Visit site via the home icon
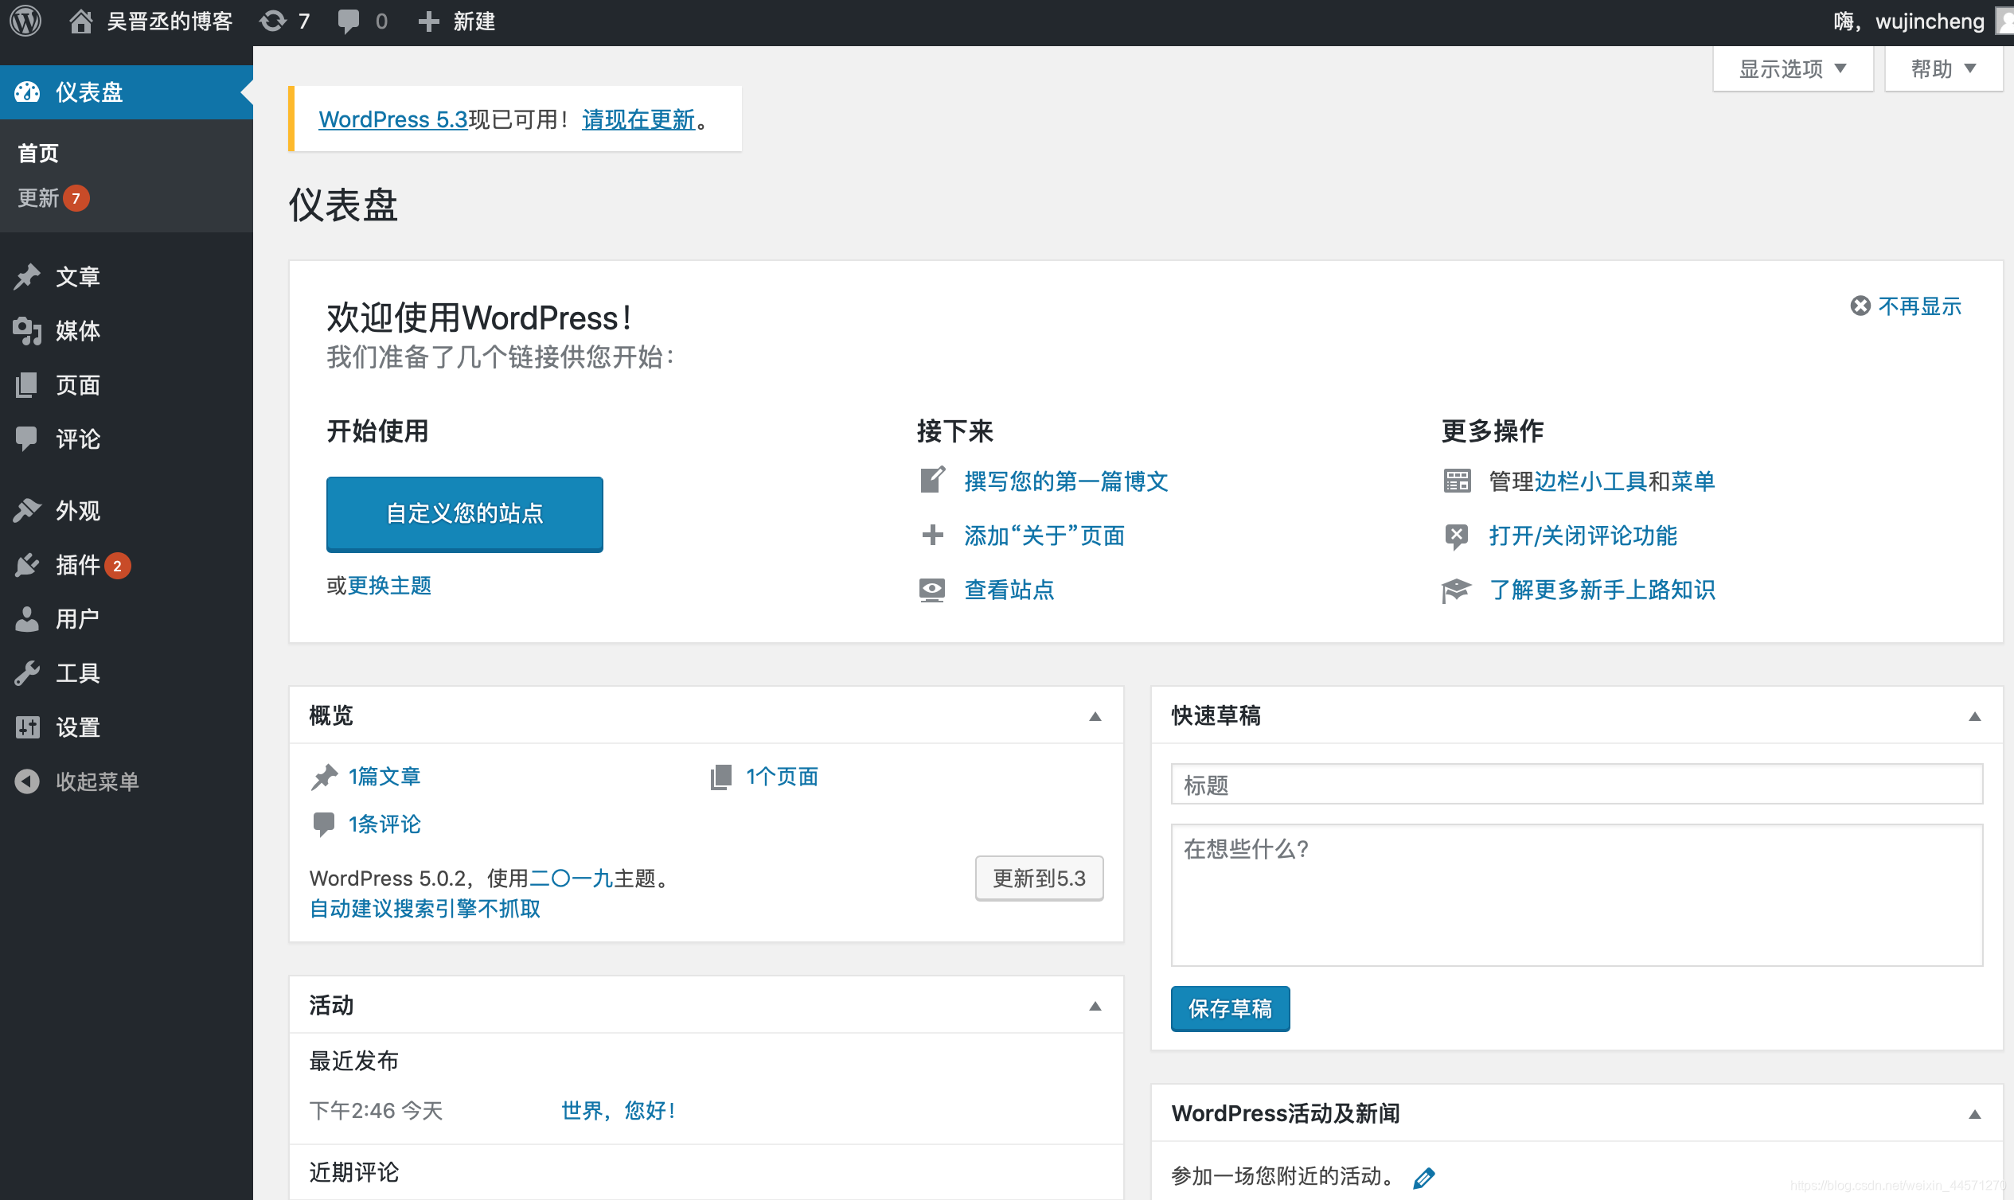Screen dimensions: 2014x1200 (80, 21)
